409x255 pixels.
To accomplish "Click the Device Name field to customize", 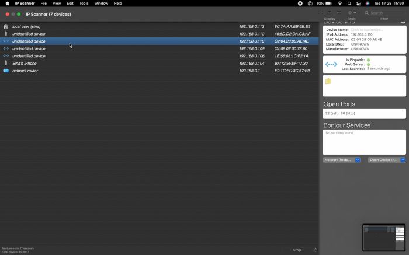I will 367,30.
